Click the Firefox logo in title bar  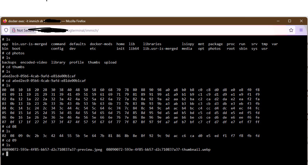(5, 21)
